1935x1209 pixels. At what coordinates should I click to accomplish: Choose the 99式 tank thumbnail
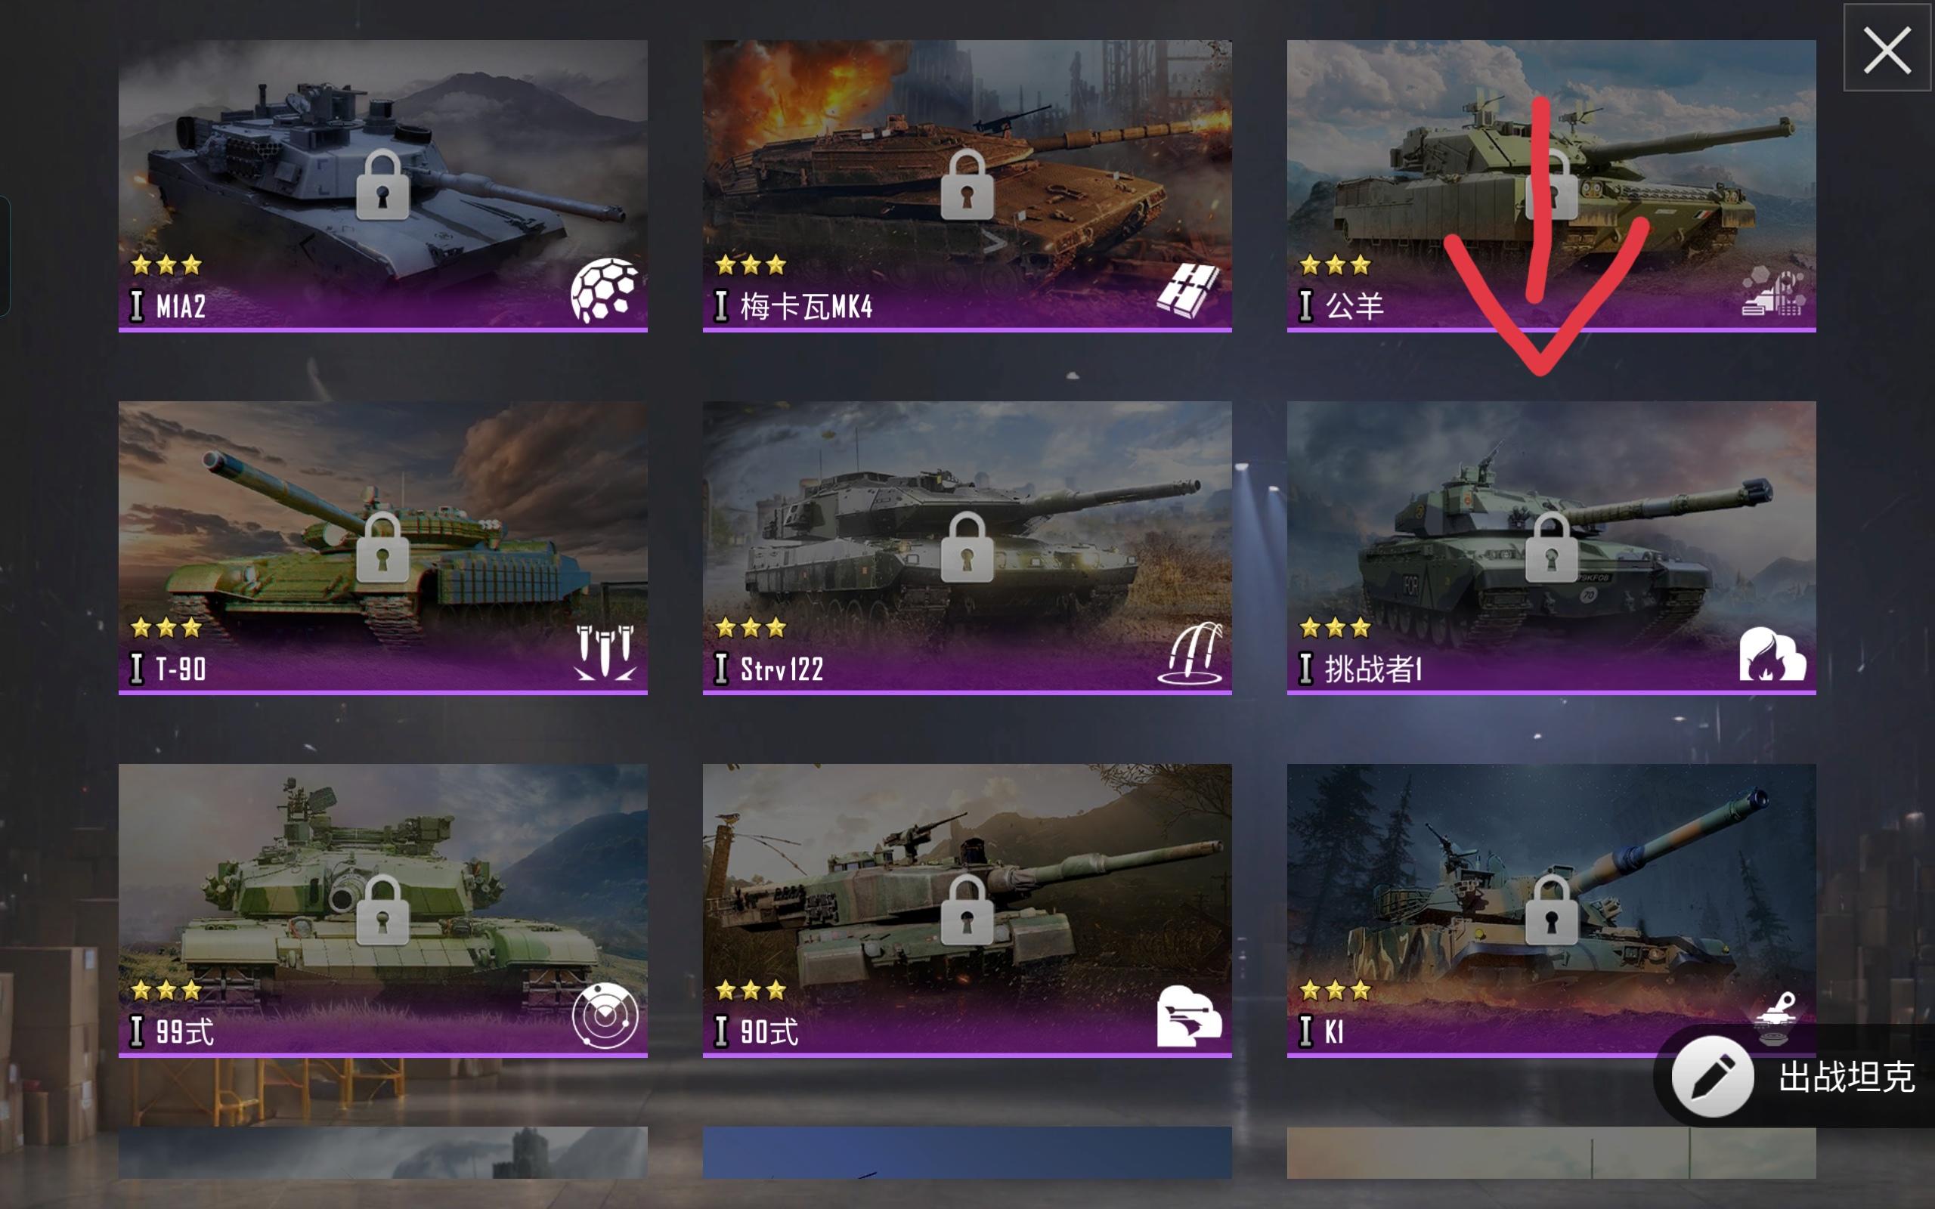[x=383, y=911]
